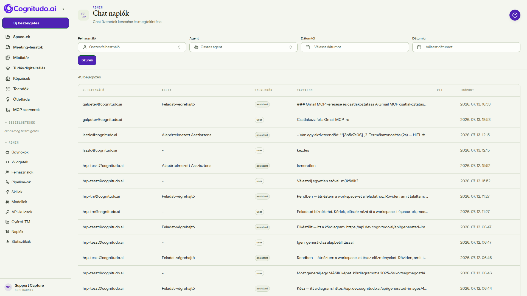Click the Statisztikák chart icon

click(7, 241)
